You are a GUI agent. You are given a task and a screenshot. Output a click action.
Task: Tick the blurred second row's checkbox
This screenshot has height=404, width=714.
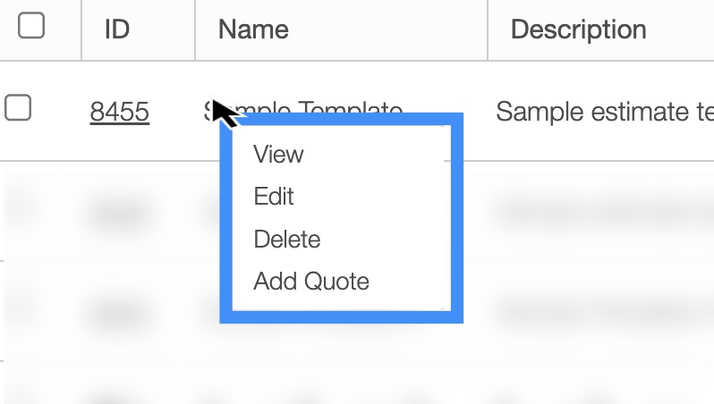coord(18,210)
